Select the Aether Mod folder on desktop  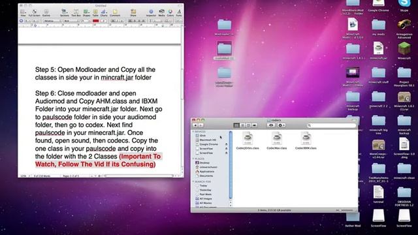pyautogui.click(x=353, y=219)
